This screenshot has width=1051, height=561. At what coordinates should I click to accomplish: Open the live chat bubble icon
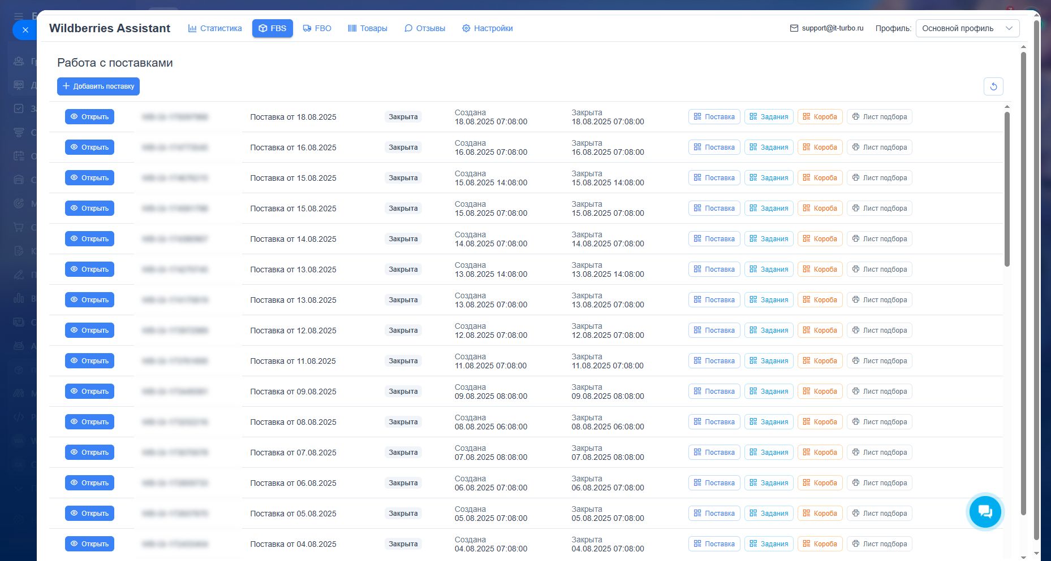(x=985, y=511)
